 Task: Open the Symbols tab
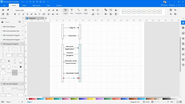59,5
